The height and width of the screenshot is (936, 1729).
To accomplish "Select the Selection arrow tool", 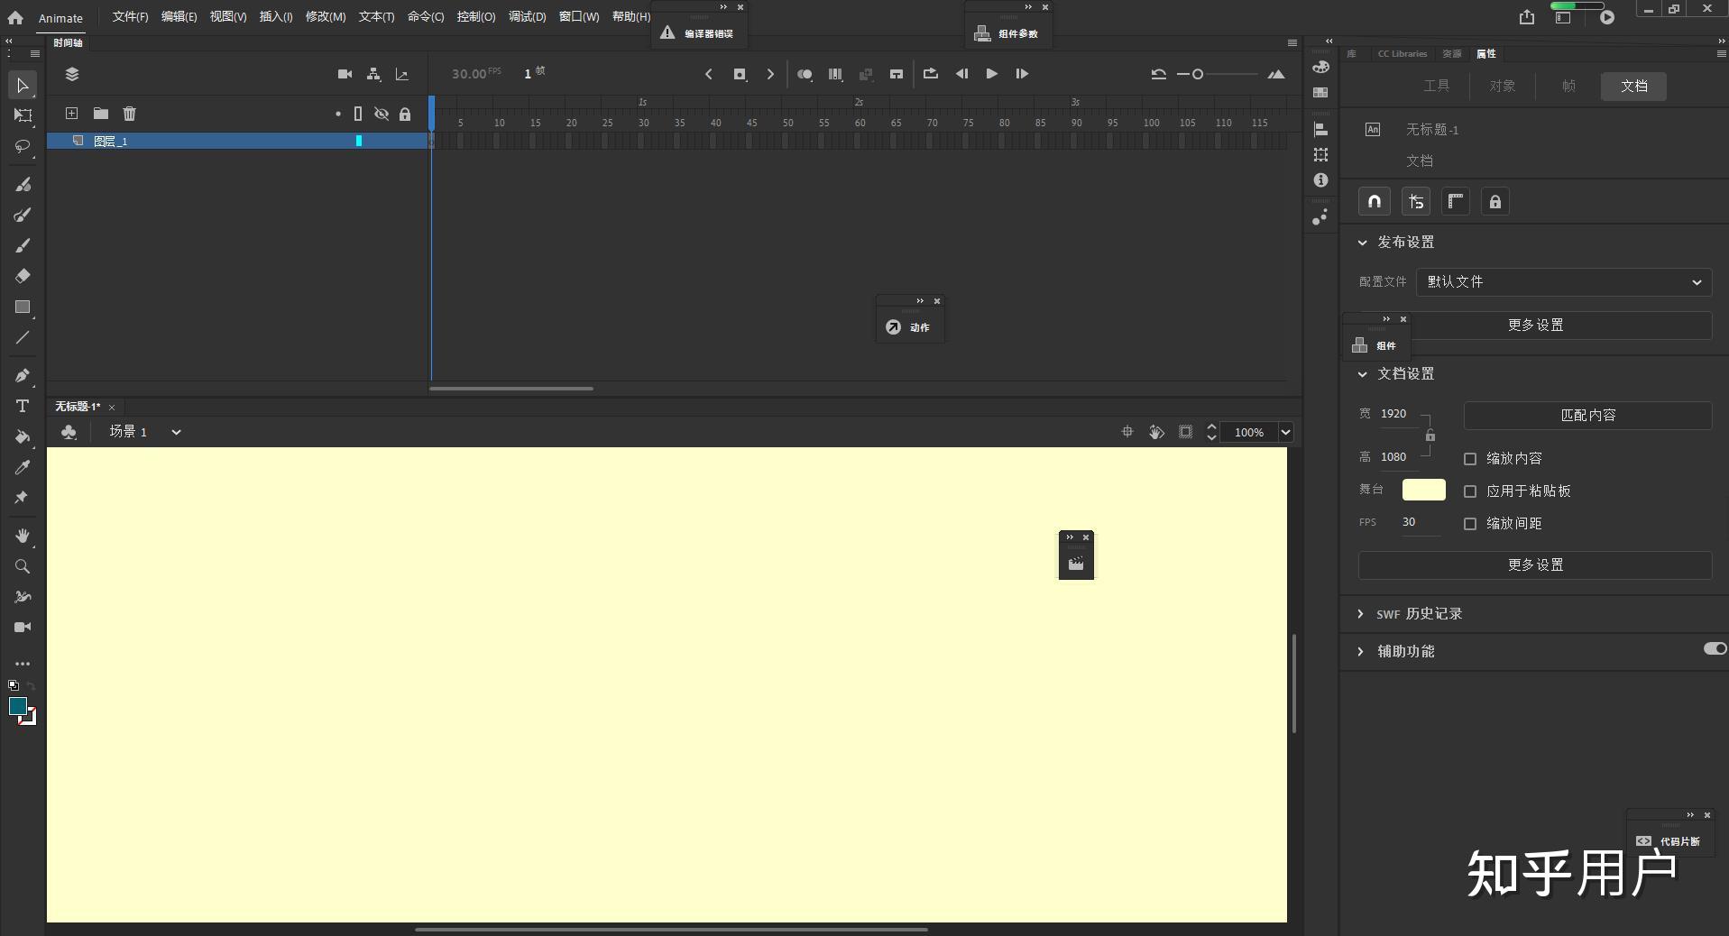I will click(23, 86).
